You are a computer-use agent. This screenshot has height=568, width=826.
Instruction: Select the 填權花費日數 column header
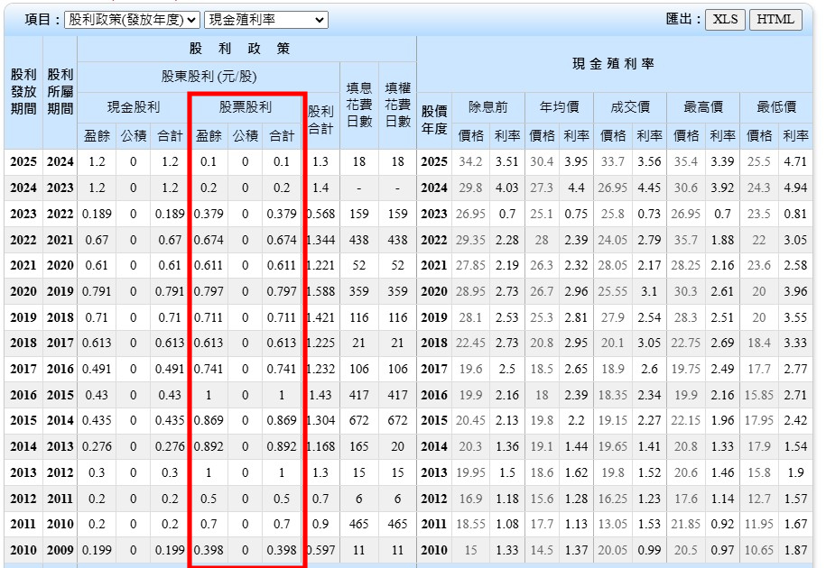(397, 105)
